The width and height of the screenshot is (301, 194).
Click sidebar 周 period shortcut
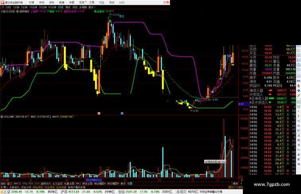point(299,140)
